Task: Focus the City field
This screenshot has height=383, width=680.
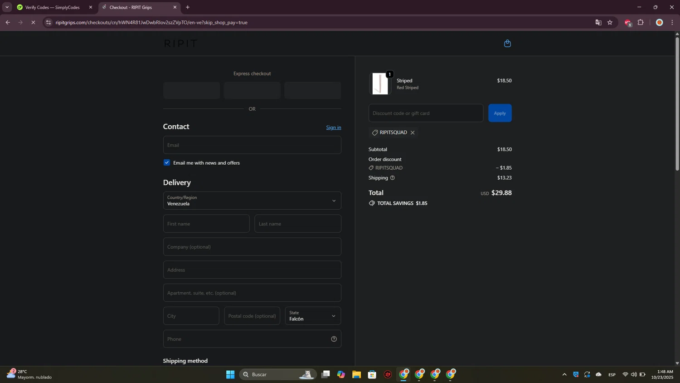Action: click(x=191, y=316)
